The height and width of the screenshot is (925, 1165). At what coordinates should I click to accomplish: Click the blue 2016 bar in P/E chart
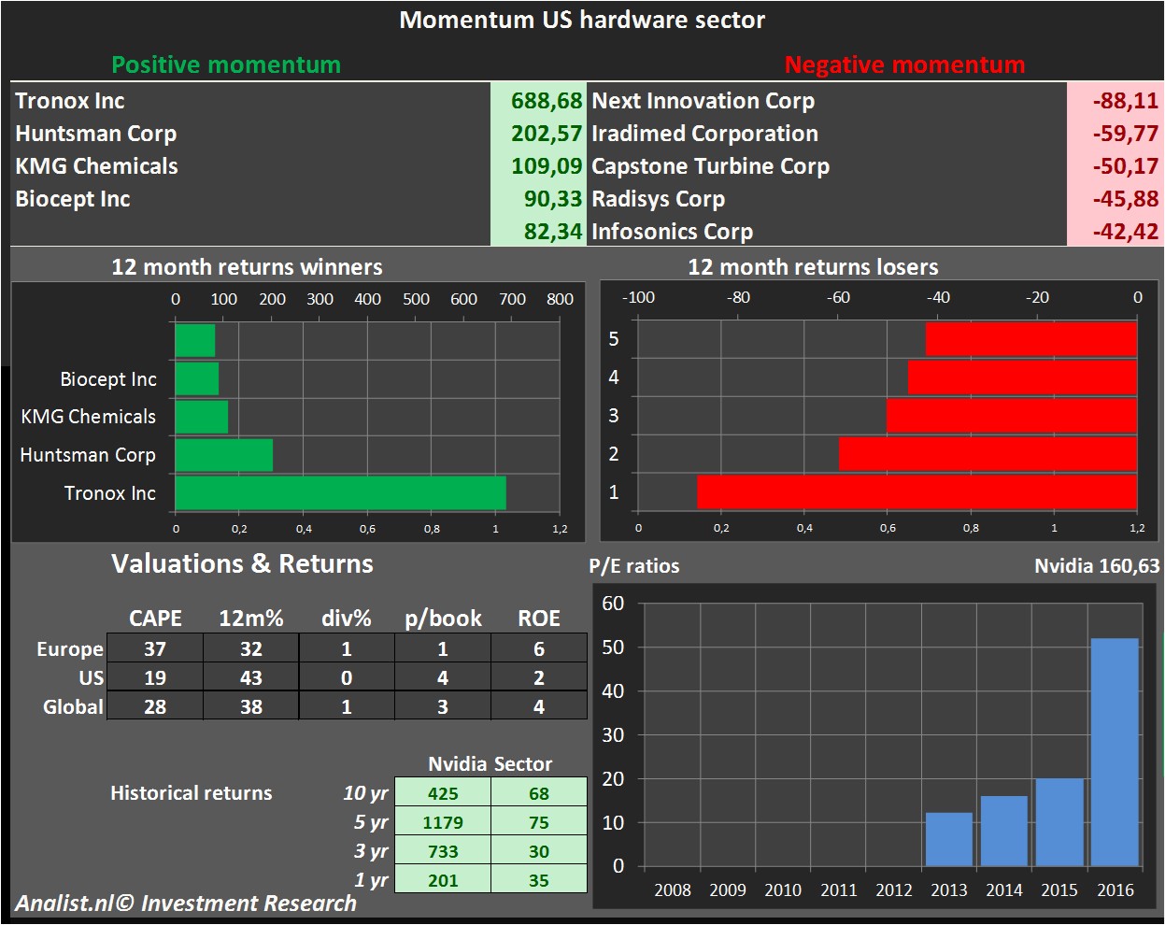click(x=1115, y=752)
